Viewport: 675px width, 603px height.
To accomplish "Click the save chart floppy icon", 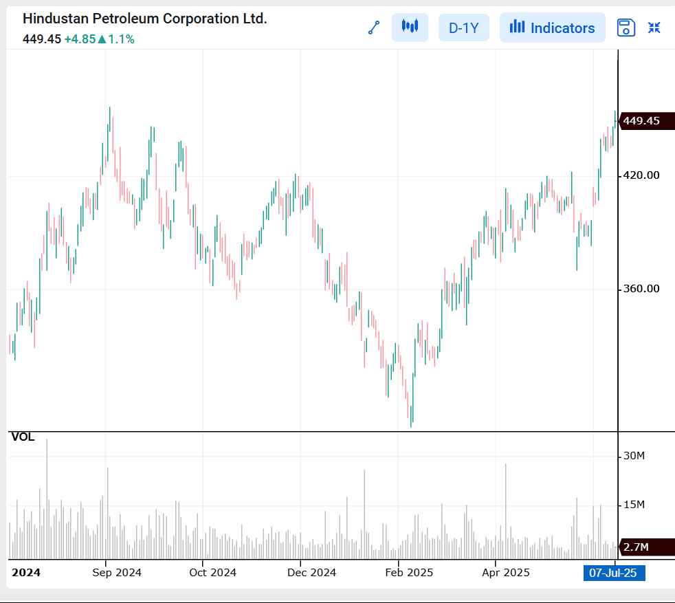I will [626, 28].
